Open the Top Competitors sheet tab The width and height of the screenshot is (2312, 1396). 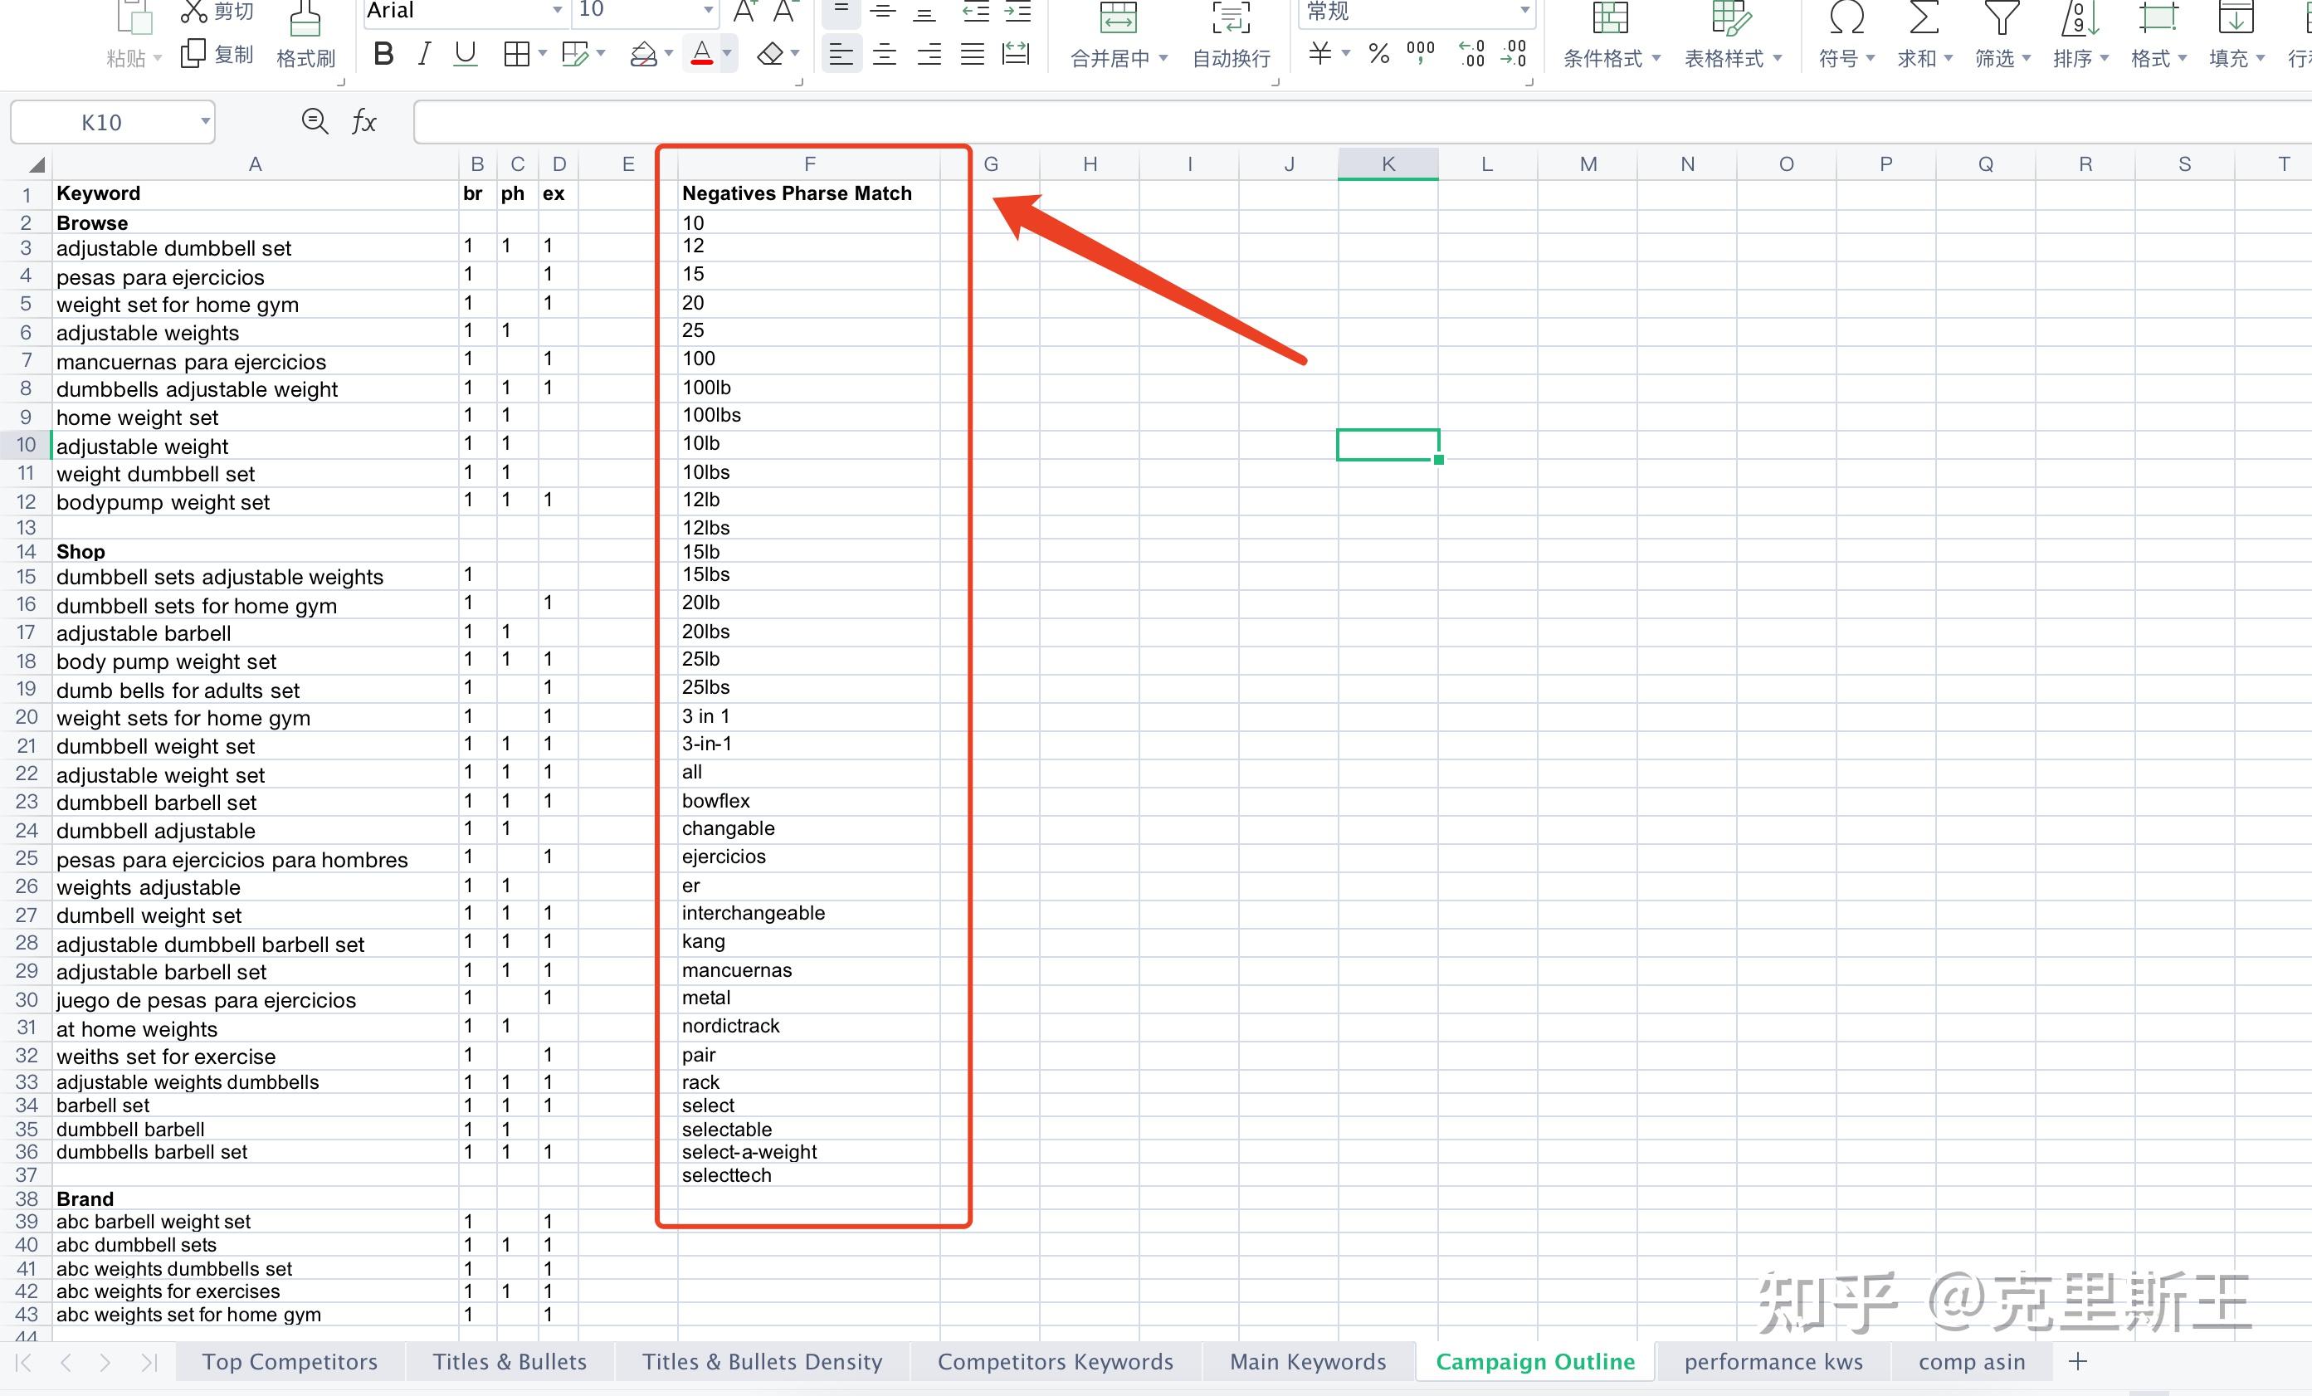click(x=290, y=1361)
